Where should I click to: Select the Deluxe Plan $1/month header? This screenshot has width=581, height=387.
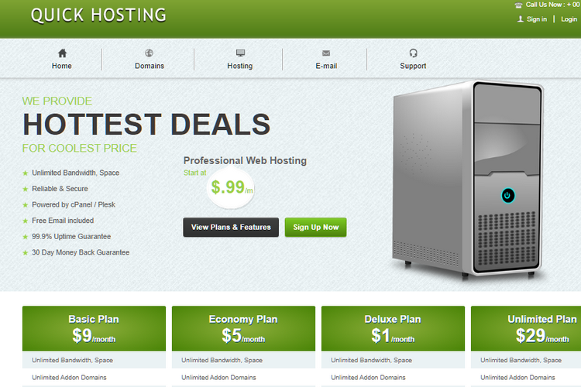(393, 328)
